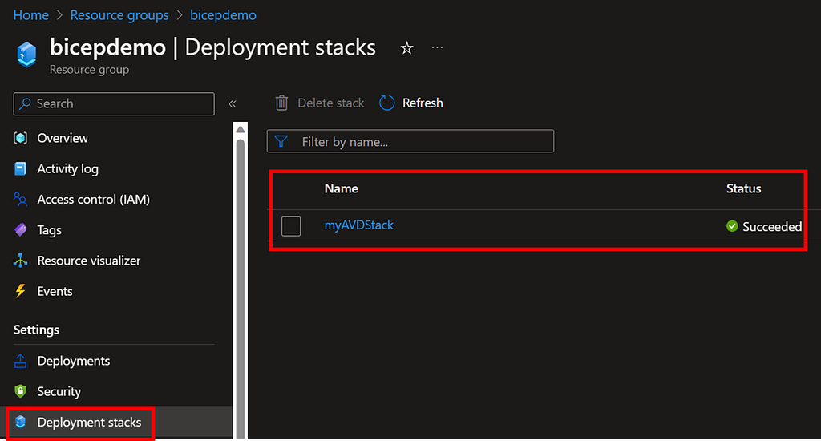The width and height of the screenshot is (821, 441).
Task: Click the Deployments upload icon
Action: click(20, 361)
